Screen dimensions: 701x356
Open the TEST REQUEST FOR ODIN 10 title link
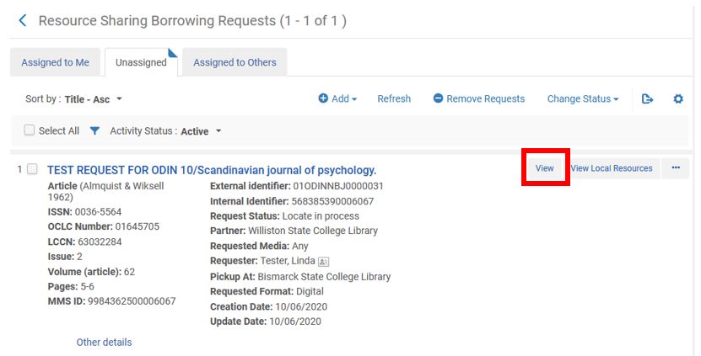[x=212, y=170]
